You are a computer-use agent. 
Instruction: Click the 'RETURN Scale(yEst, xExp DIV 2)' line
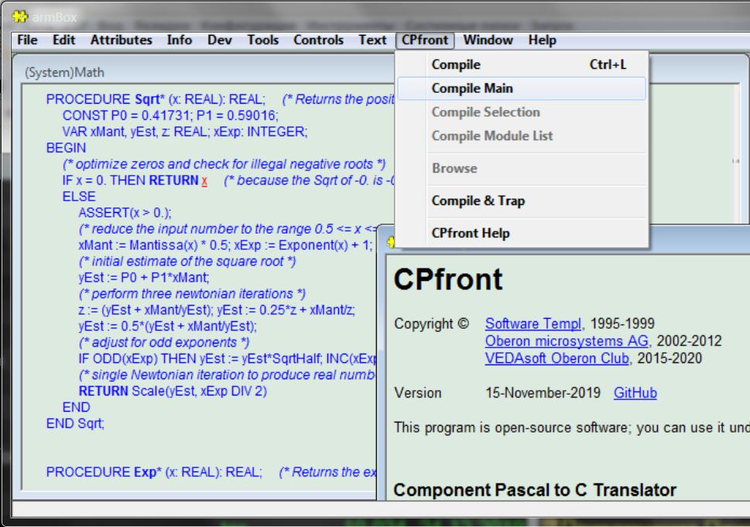tap(173, 391)
